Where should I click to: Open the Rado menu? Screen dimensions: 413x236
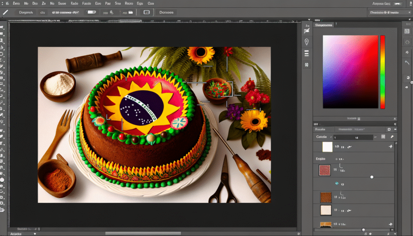tap(74, 3)
